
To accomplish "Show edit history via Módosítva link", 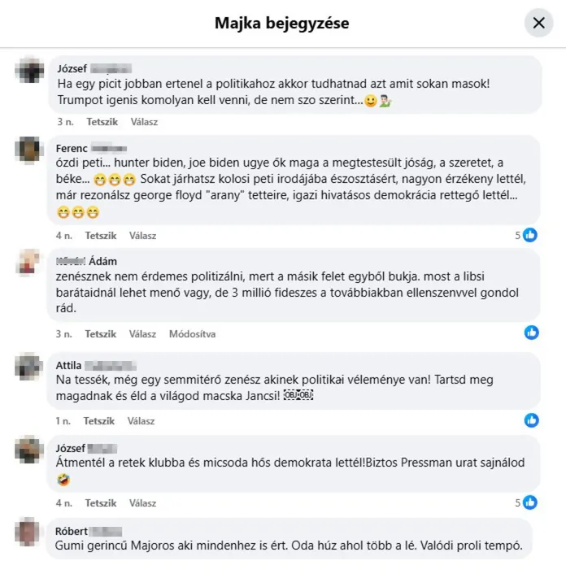I will 192,334.
